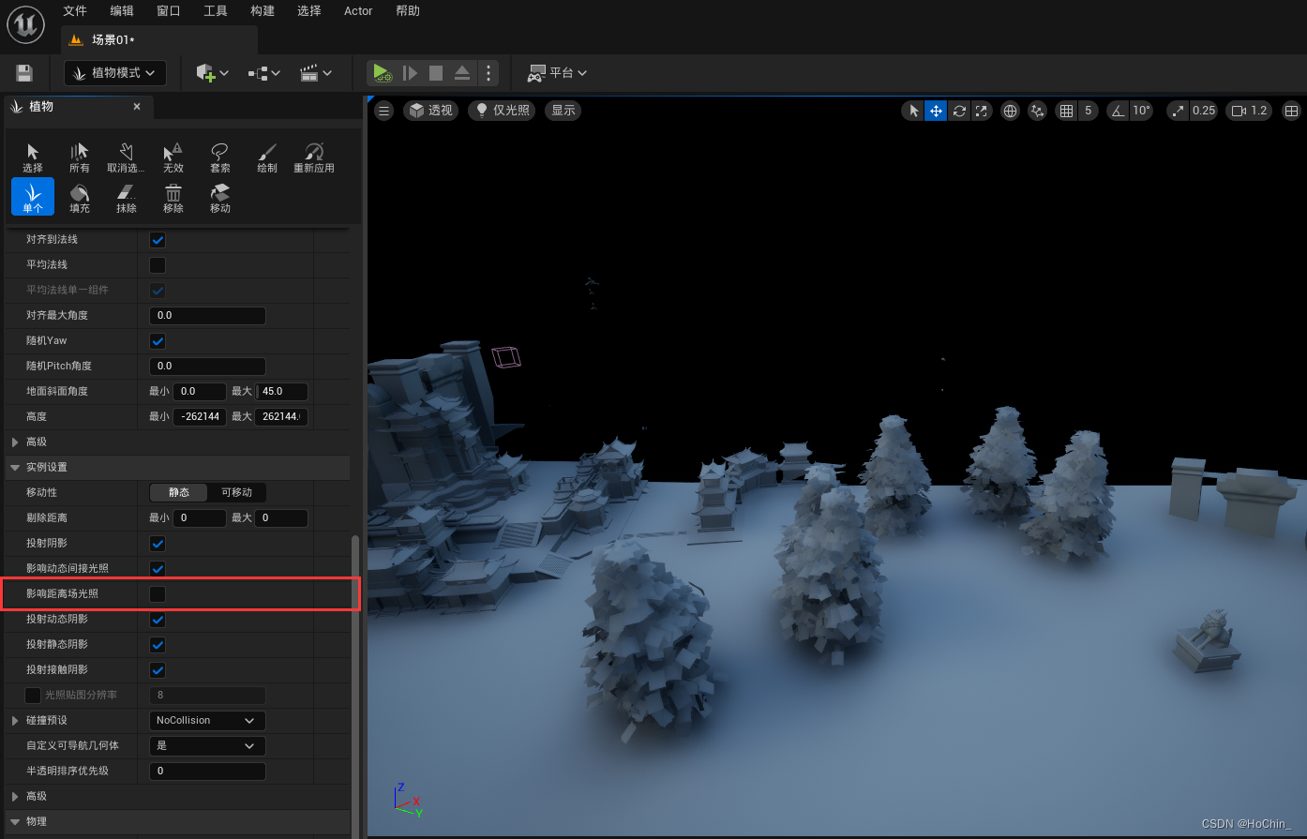The height and width of the screenshot is (839, 1307).
Task: Open the 窗口 menu
Action: coord(168,11)
